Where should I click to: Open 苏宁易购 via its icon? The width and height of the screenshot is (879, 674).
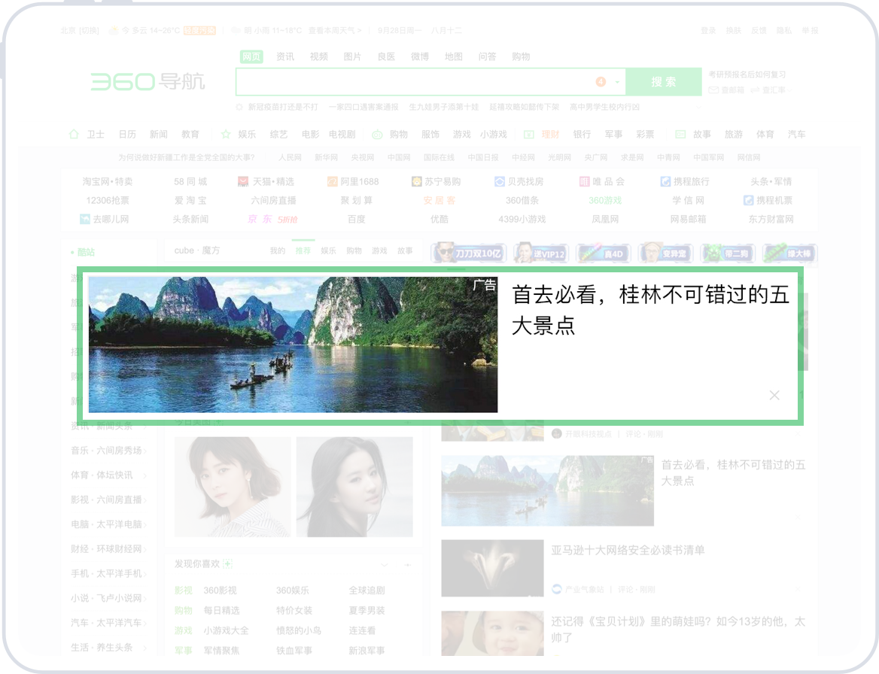click(416, 181)
